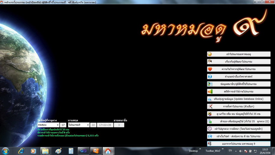Switch to the red house taskbar app
Image resolution: width=275 pixels, height=155 pixels.
click(108, 151)
